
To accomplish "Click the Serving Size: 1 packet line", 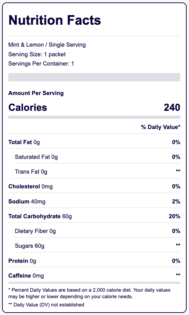I will (x=37, y=54).
